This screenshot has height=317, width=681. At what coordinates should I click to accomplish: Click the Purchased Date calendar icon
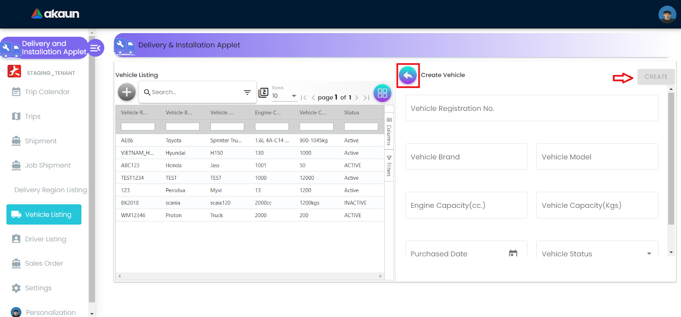pos(513,253)
